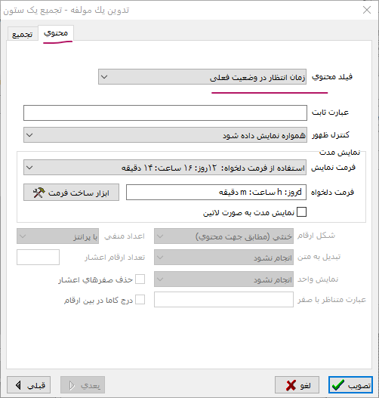Click the red X icon on لغو
379x398 pixels.
pos(291,385)
